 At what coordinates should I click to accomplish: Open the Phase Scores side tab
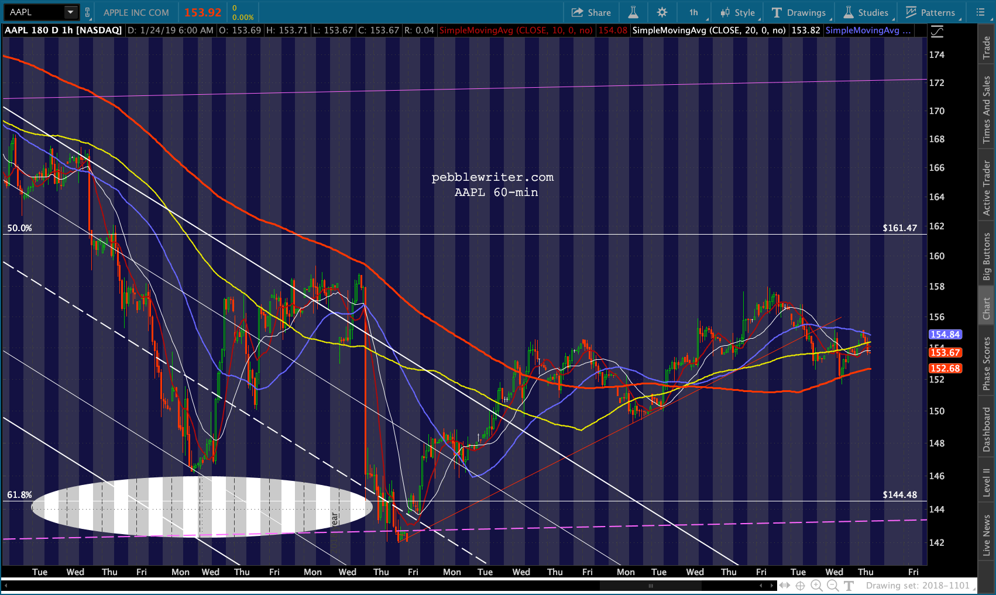[x=987, y=364]
